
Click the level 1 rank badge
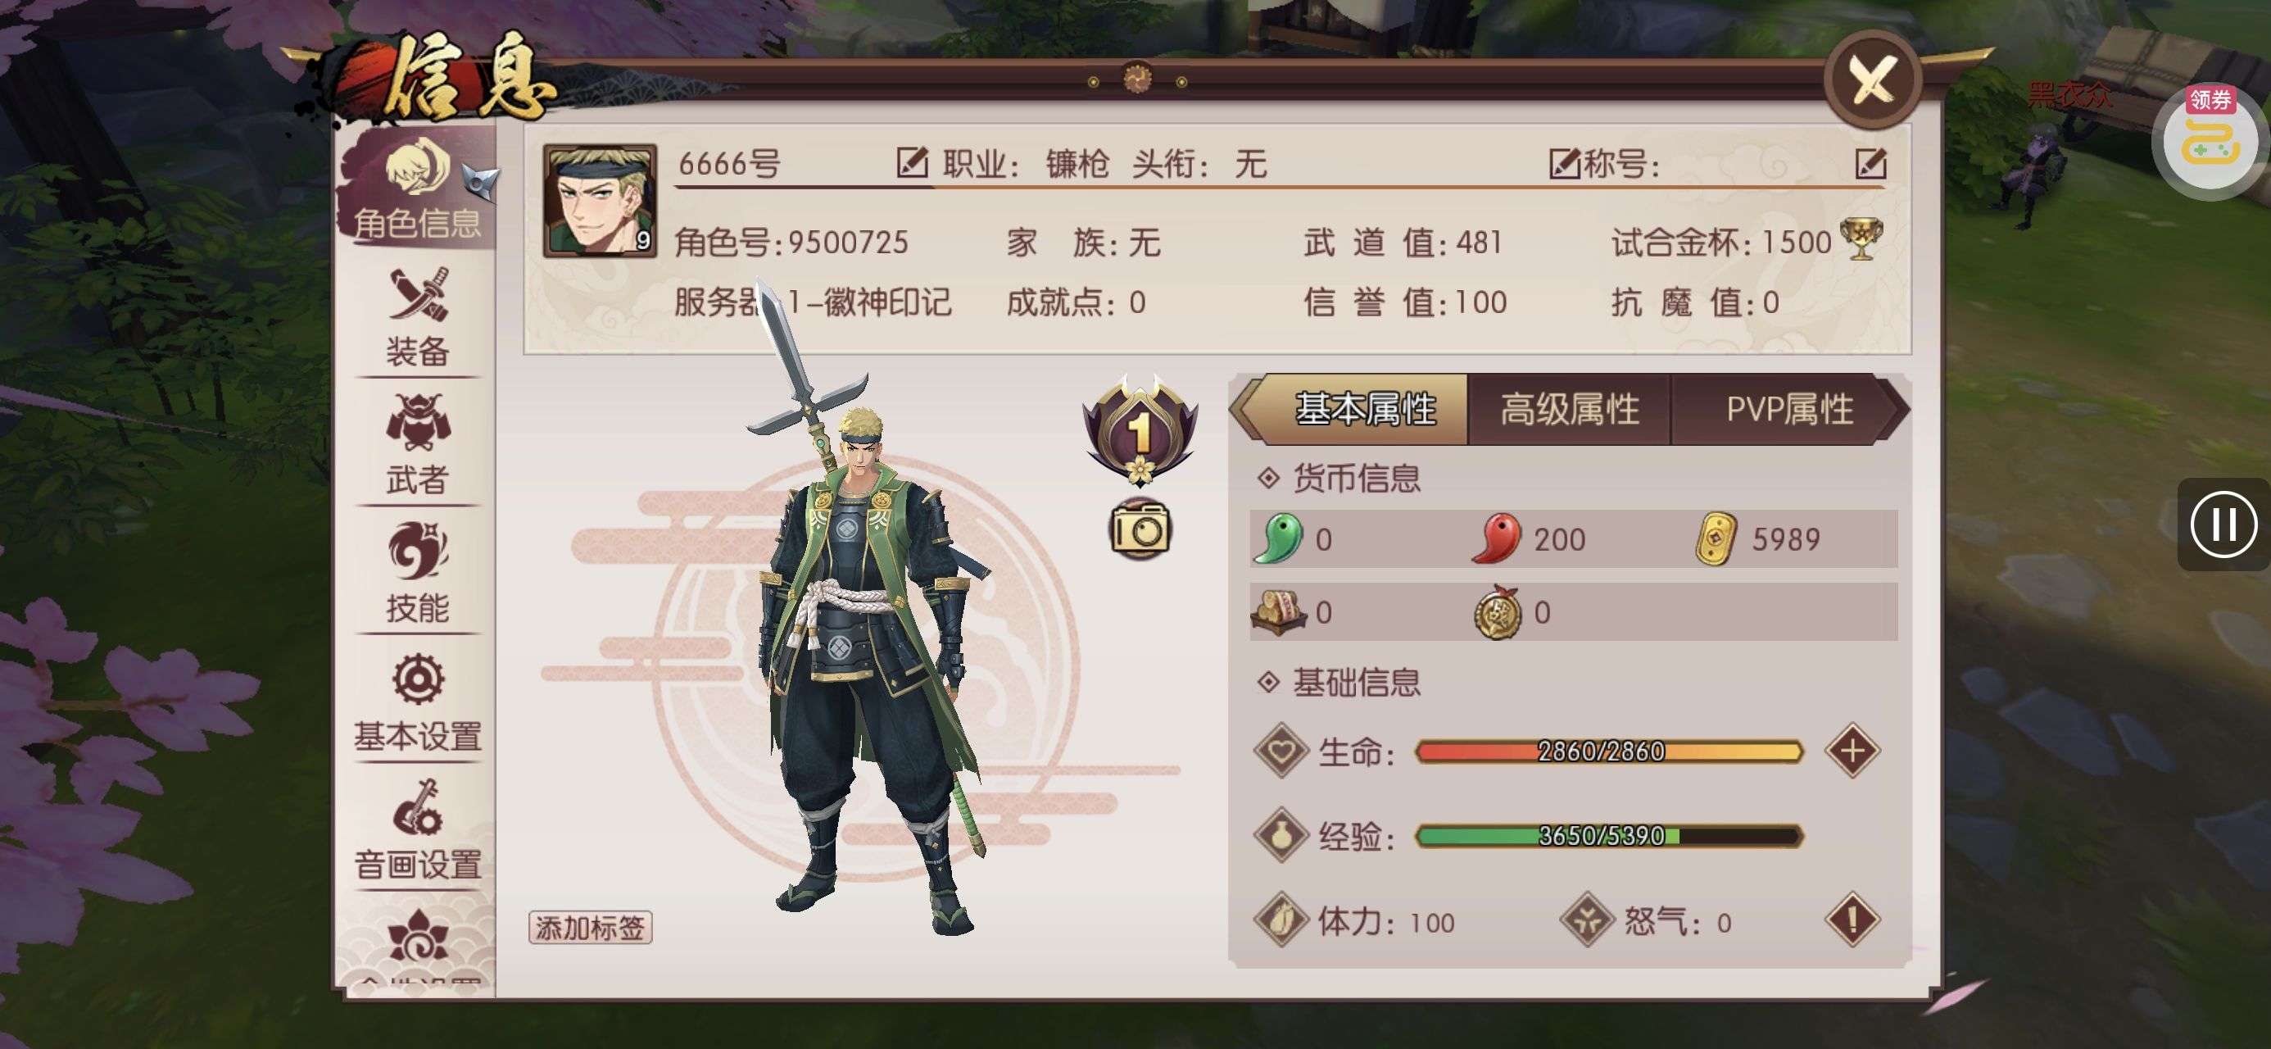1139,430
